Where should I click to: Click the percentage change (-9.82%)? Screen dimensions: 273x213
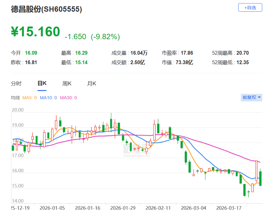coord(105,37)
